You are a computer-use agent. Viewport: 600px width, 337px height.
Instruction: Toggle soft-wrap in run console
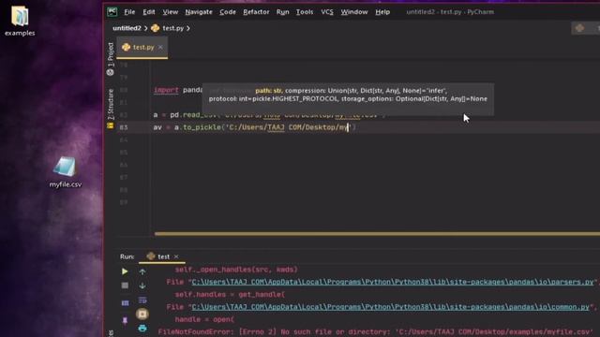point(142,300)
